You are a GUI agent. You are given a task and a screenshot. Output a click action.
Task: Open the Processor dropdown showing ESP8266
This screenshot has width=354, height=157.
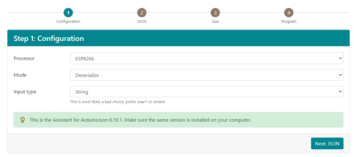pos(207,58)
